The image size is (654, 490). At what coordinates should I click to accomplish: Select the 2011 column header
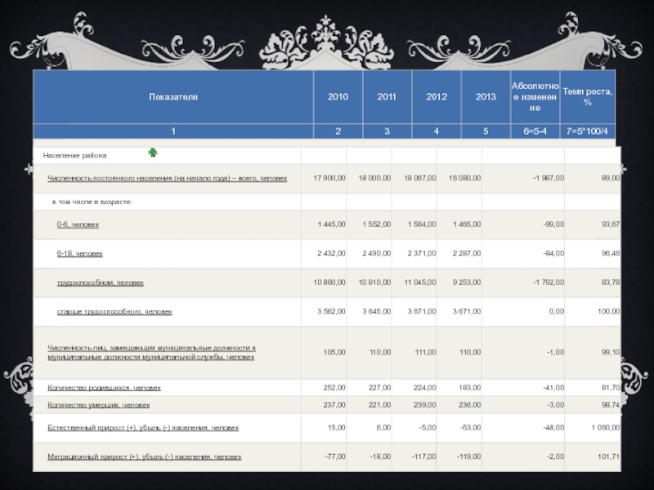click(387, 97)
